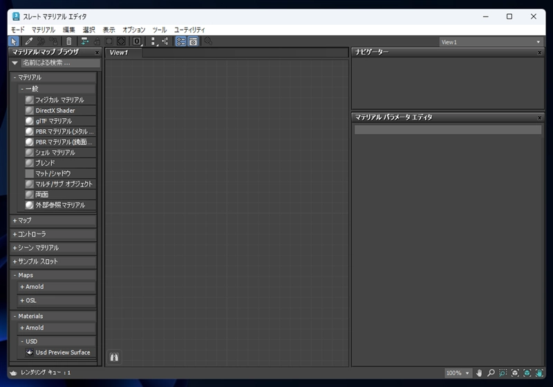Open the ユーティリティ menu
The image size is (553, 387).
[189, 30]
